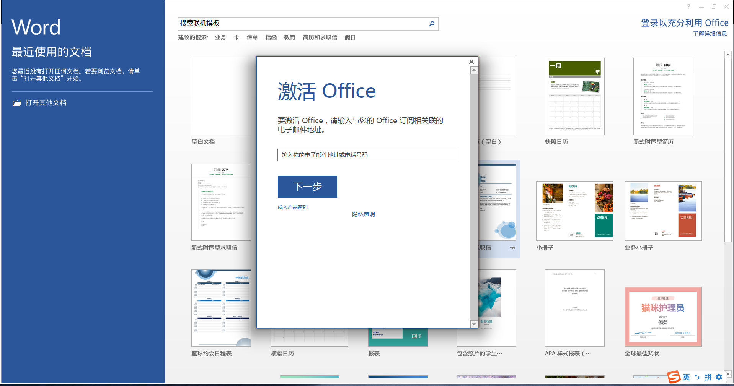734x386 pixels.
Task: Open the 蓝球约会日程表 template thumbnail
Action: pos(221,308)
